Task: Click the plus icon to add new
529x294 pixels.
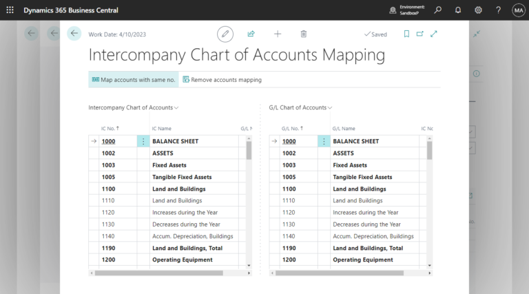Action: point(278,34)
